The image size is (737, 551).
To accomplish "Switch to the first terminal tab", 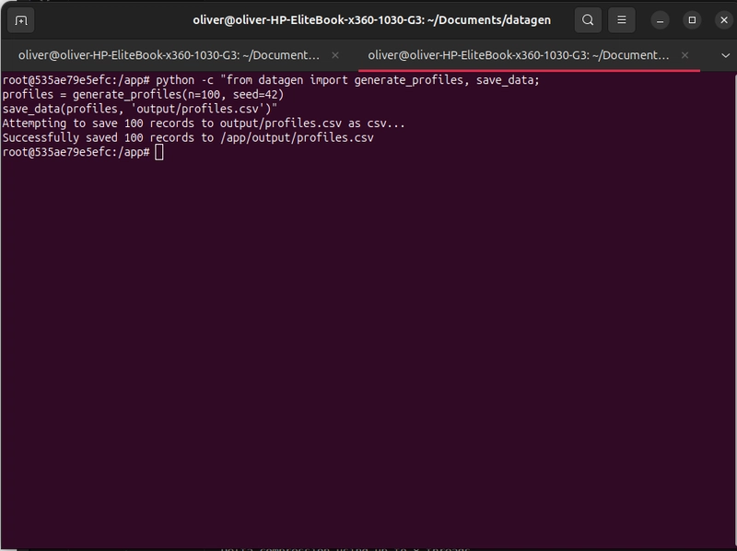I will 170,55.
